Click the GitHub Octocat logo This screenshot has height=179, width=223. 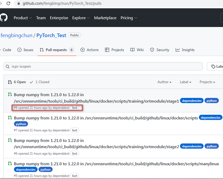(x=3, y=18)
